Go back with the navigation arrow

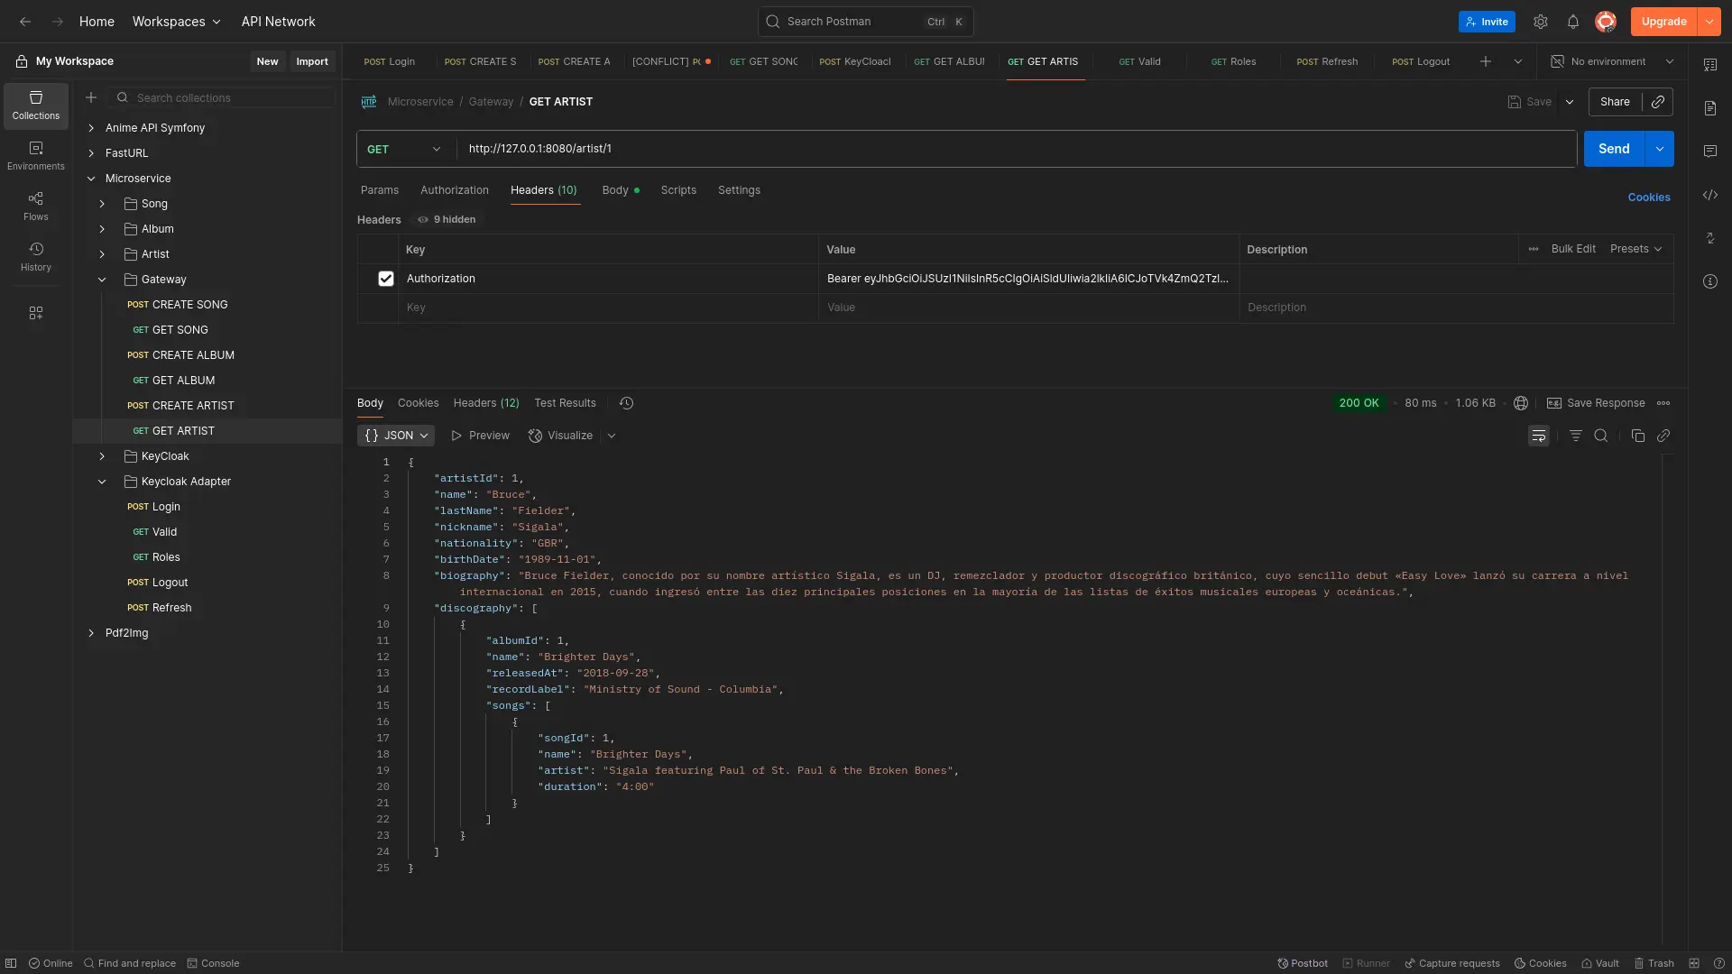25,22
